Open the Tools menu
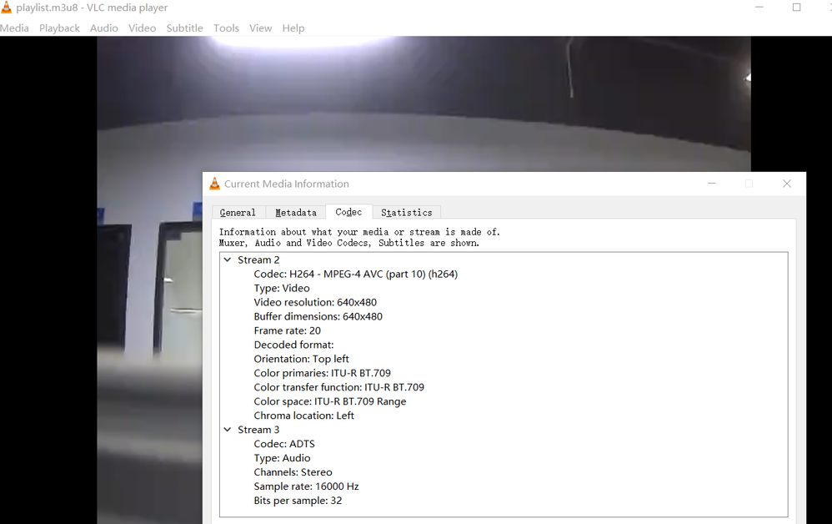The width and height of the screenshot is (832, 524). point(226,28)
